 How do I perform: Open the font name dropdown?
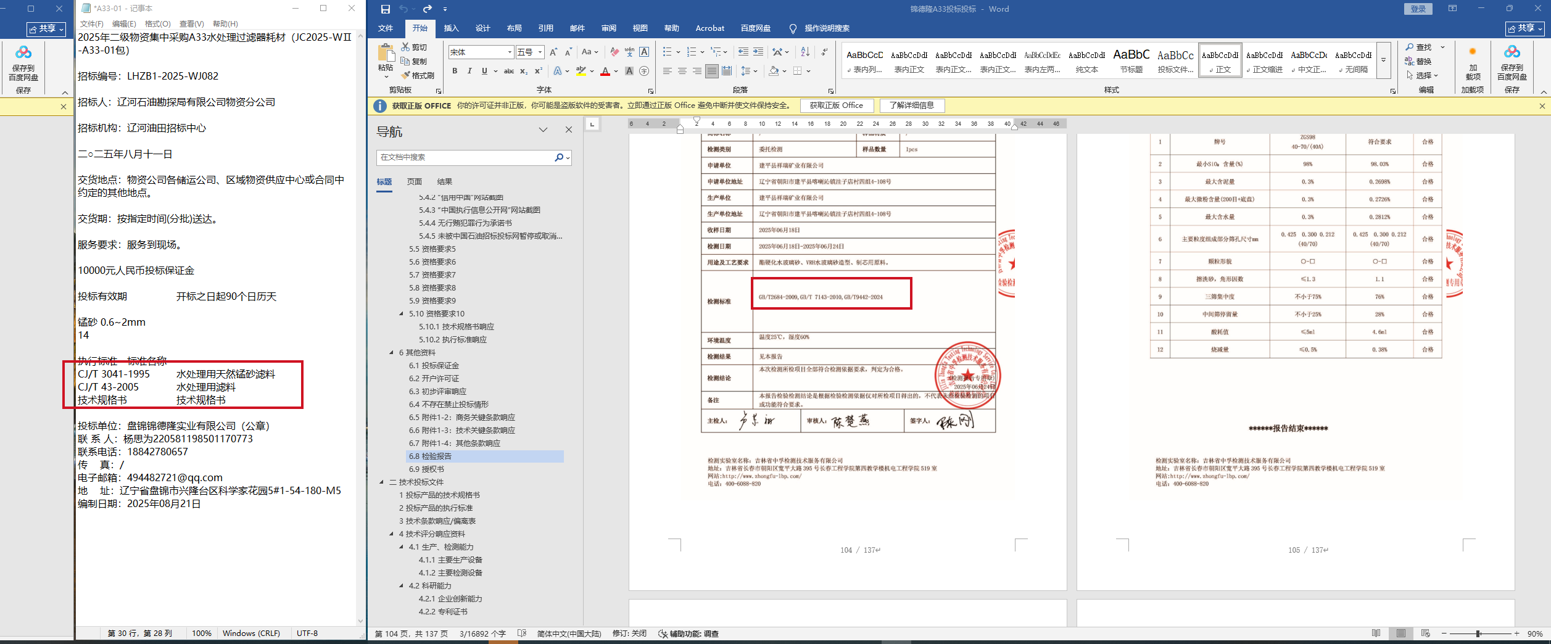pos(510,52)
